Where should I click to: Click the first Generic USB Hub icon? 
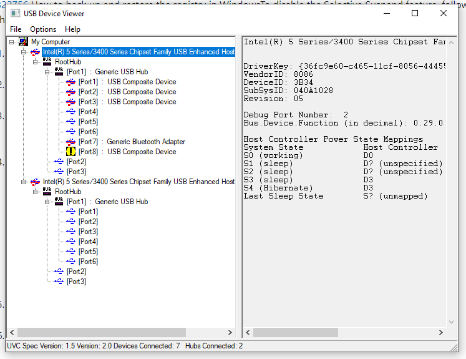click(x=59, y=72)
